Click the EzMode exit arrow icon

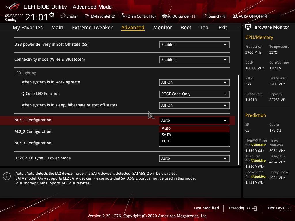pyautogui.click(x=254, y=208)
